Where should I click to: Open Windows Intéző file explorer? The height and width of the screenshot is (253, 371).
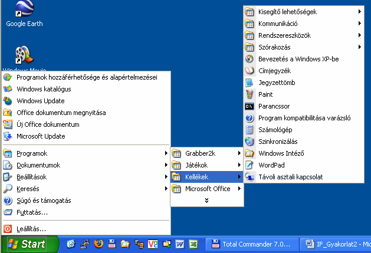click(x=304, y=153)
